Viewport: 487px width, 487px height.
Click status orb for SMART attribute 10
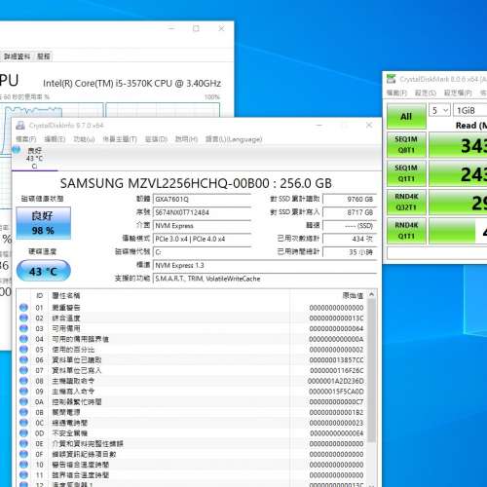[23, 465]
